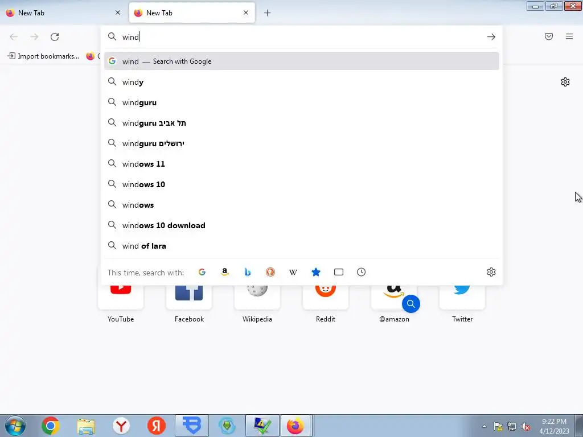Choose the 'windows 10' suggestion

tap(302, 184)
